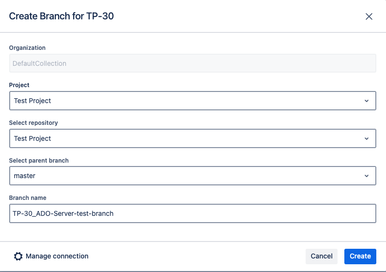Click the 'Branch name' field label
386x272 pixels.
[x=28, y=198]
